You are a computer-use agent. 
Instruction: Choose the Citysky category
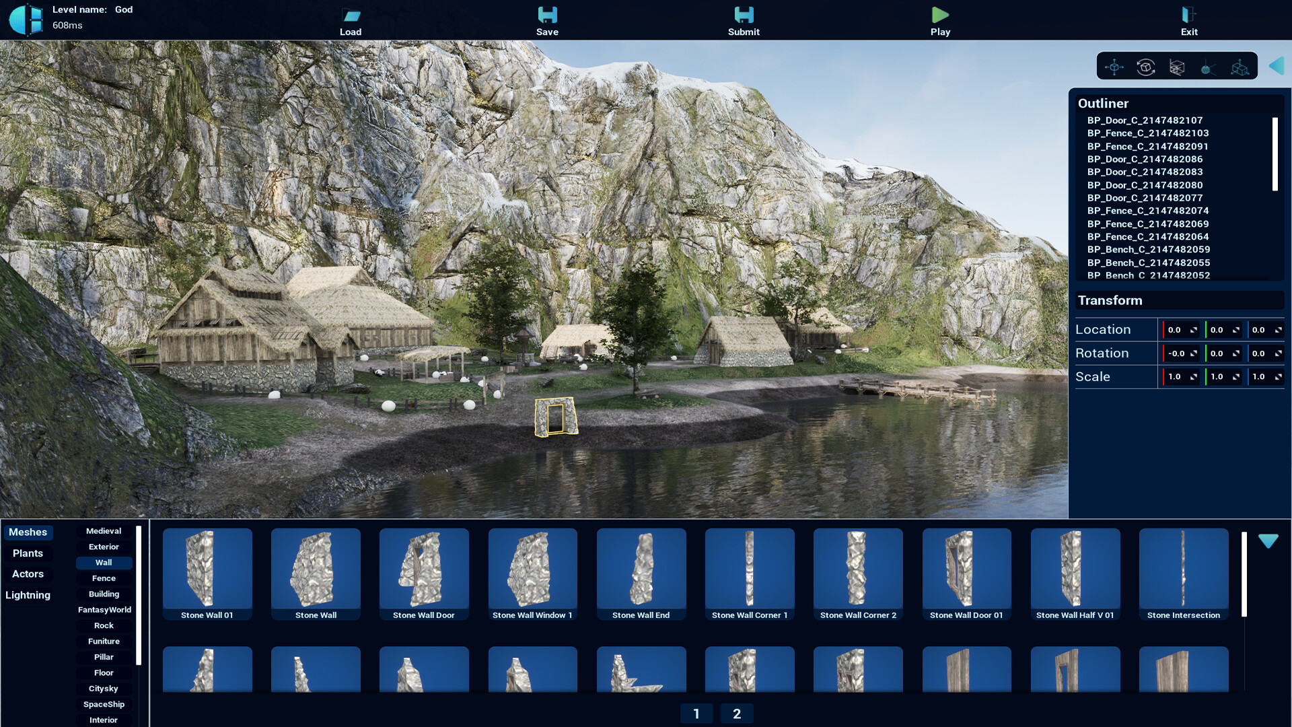click(x=104, y=689)
